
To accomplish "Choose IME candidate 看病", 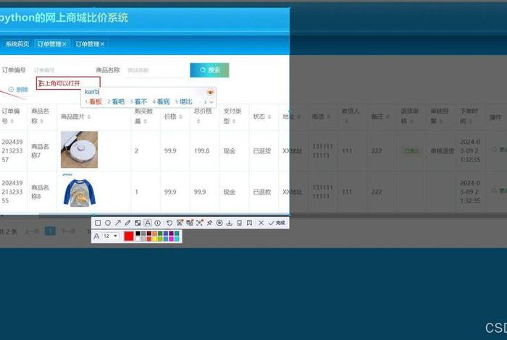I will tap(162, 102).
